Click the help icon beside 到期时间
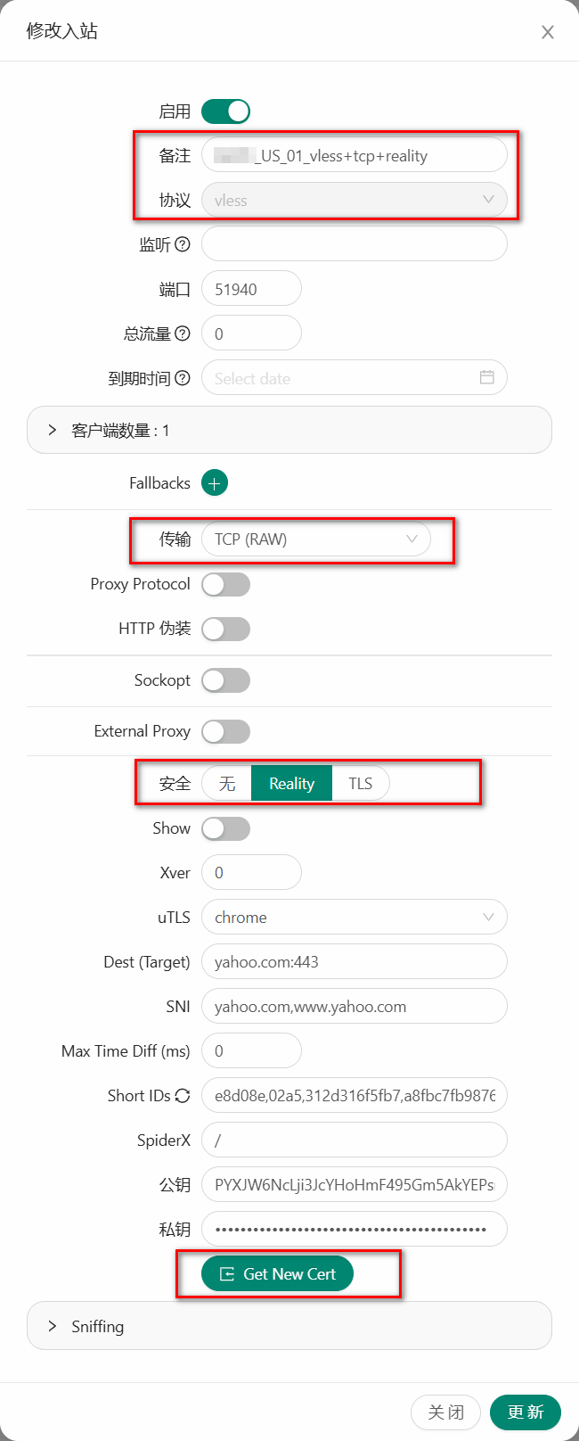579x1441 pixels. [183, 378]
